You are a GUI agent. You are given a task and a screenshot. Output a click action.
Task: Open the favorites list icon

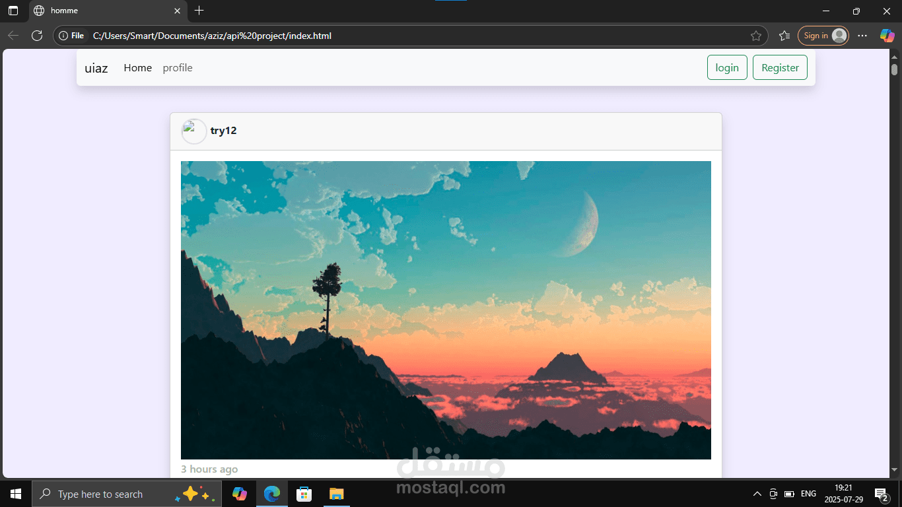[x=784, y=36]
